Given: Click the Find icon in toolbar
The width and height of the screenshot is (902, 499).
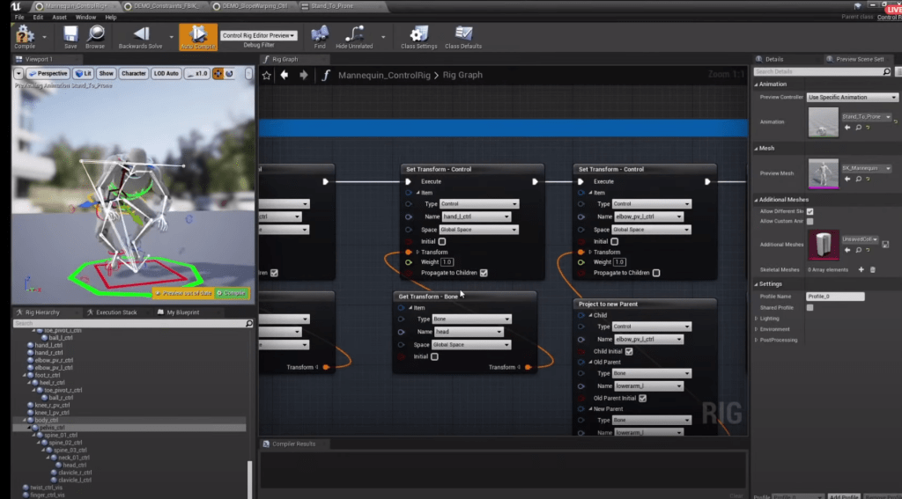Looking at the screenshot, I should 320,35.
